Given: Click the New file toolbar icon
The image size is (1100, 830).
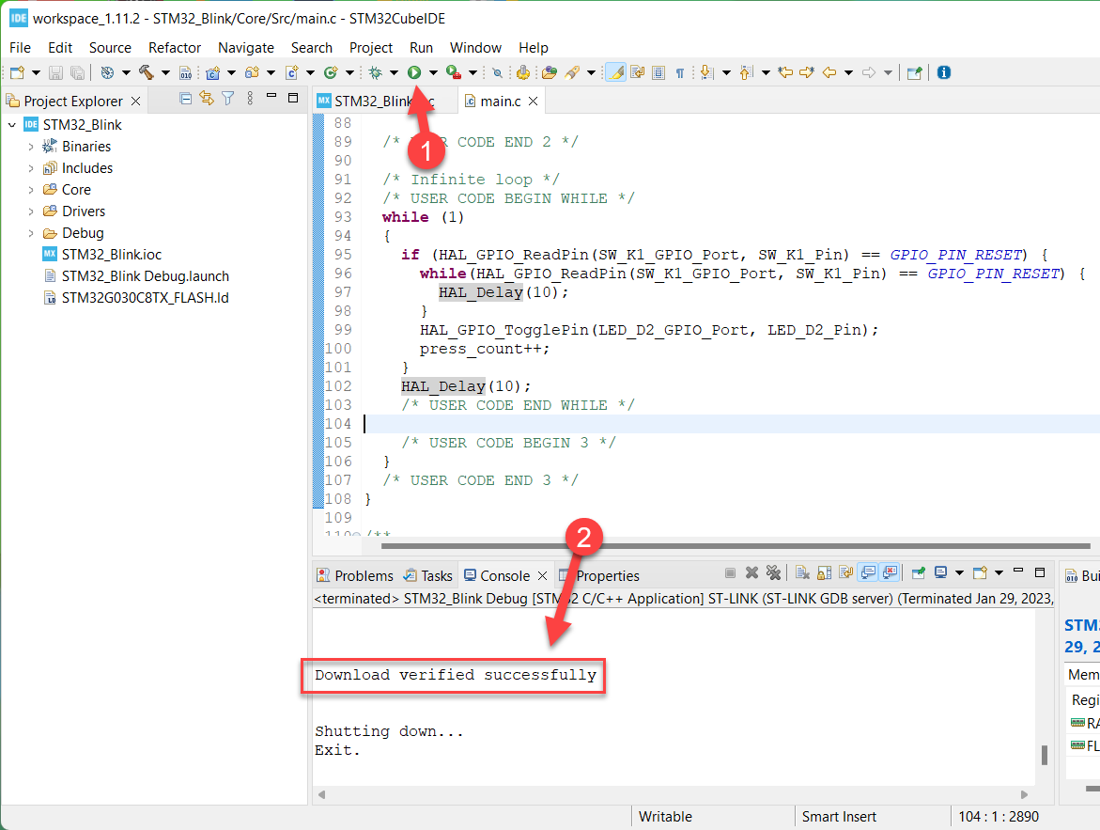Looking at the screenshot, I should (x=17, y=72).
